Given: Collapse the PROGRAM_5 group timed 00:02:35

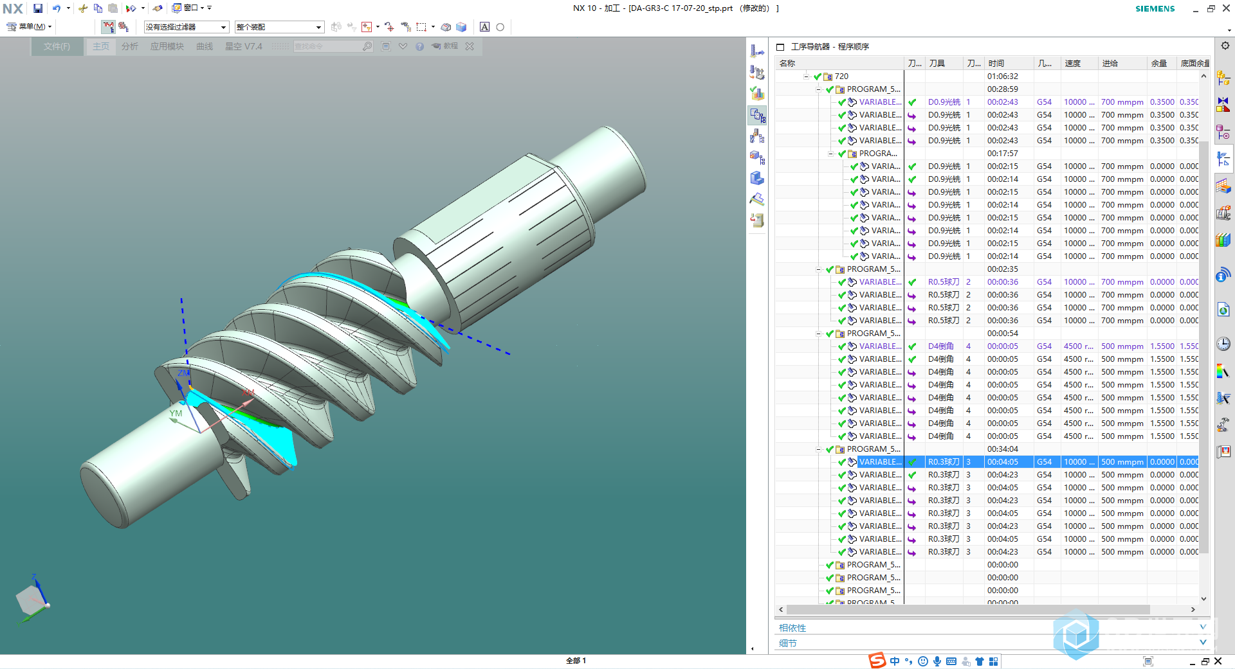Looking at the screenshot, I should [x=819, y=269].
